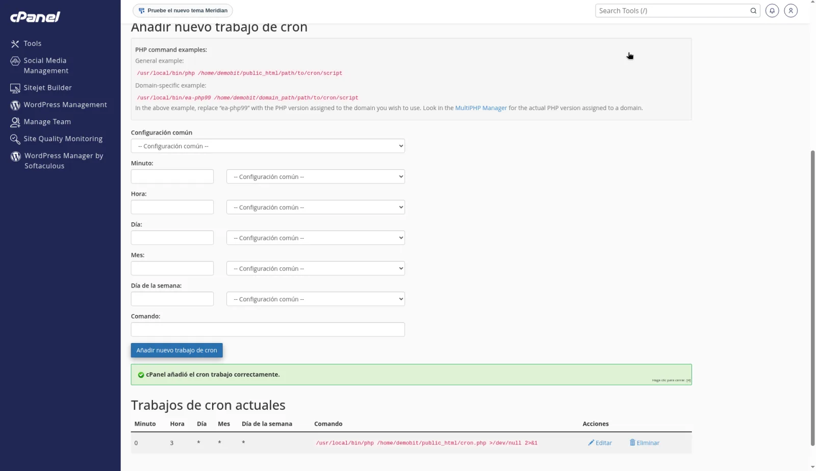Click Pruebe el nuevo tema Meridian

tap(183, 11)
